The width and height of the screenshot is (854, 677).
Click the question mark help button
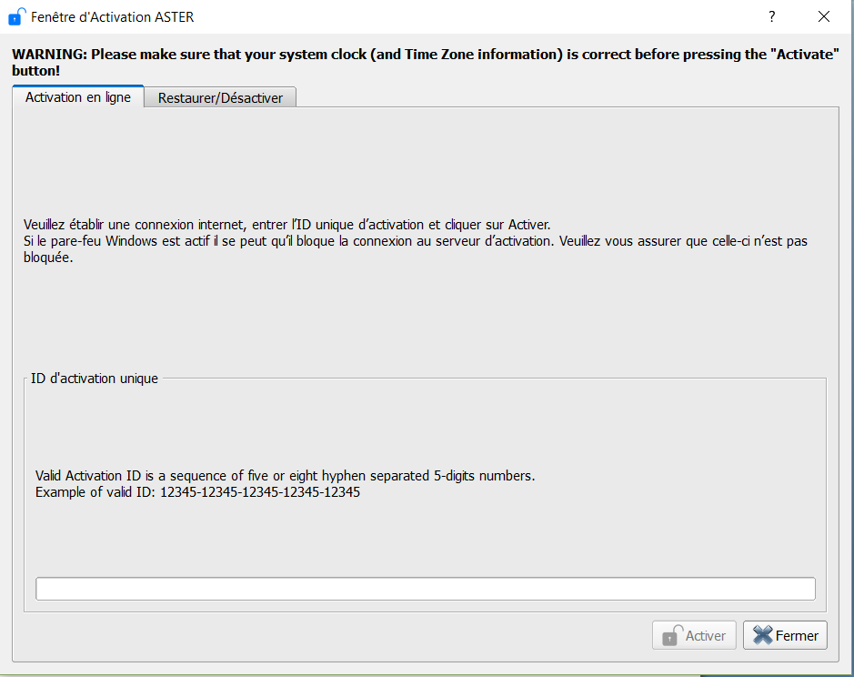point(771,16)
